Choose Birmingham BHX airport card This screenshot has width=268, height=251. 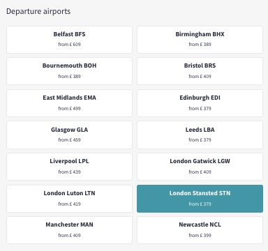click(200, 40)
